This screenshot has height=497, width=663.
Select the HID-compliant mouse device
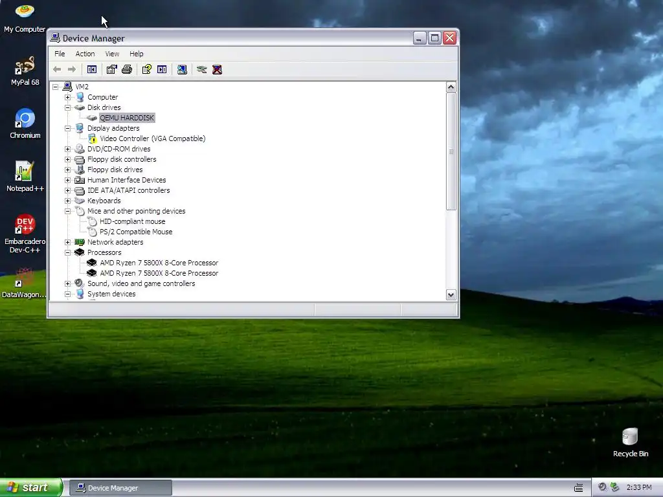(x=132, y=221)
